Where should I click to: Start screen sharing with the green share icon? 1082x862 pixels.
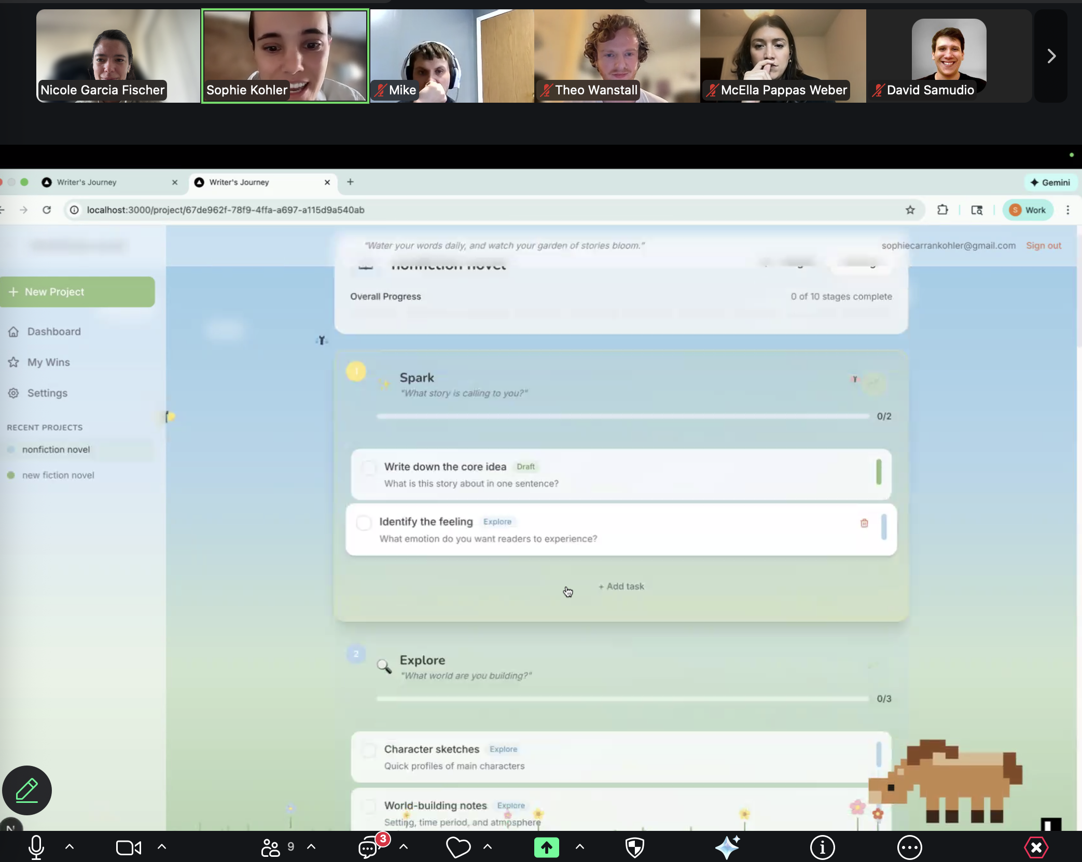[x=546, y=847]
